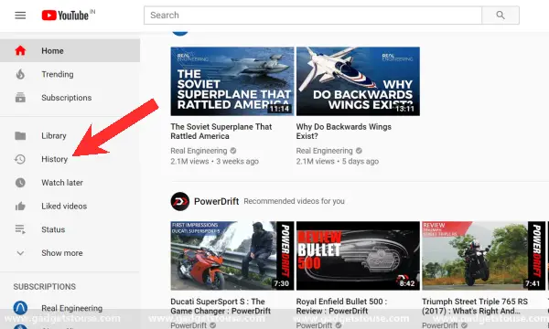Image resolution: width=549 pixels, height=329 pixels.
Task: Select the History clock-arrow icon
Action: click(x=20, y=159)
